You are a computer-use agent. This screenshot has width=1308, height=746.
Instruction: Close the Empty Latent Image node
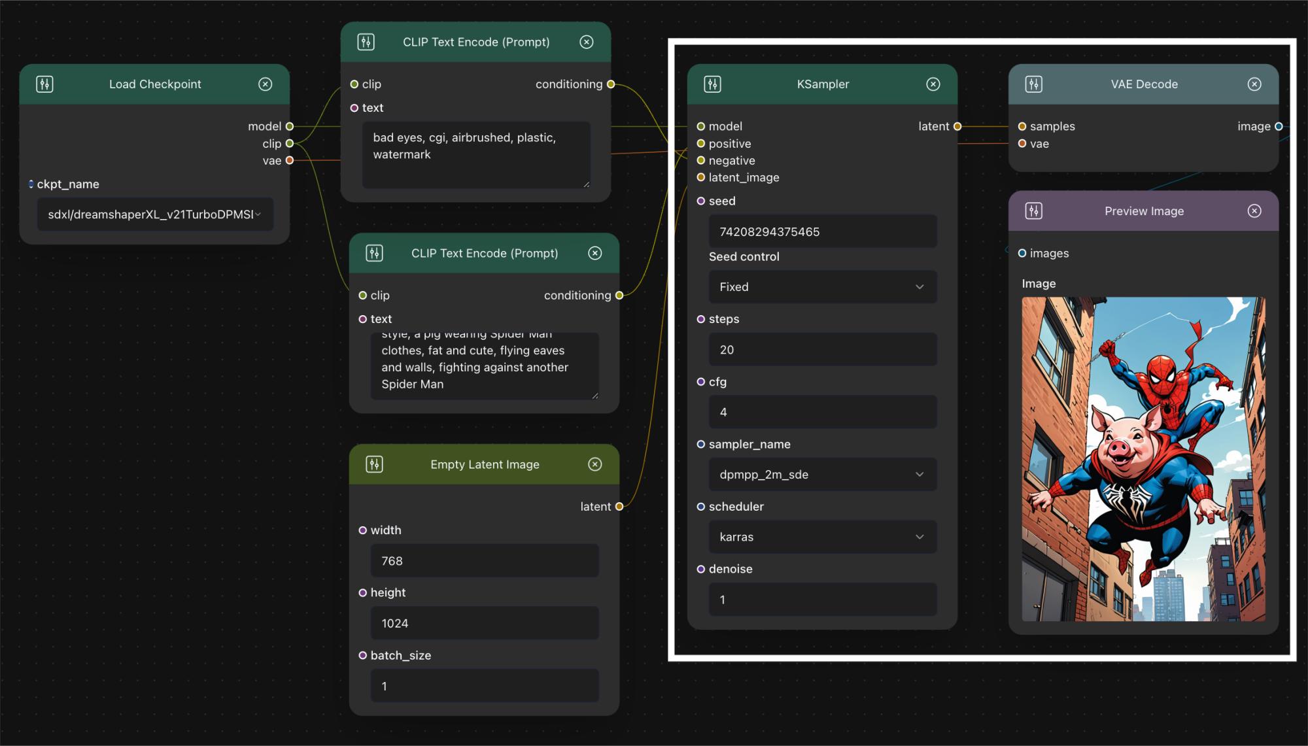[x=595, y=464]
